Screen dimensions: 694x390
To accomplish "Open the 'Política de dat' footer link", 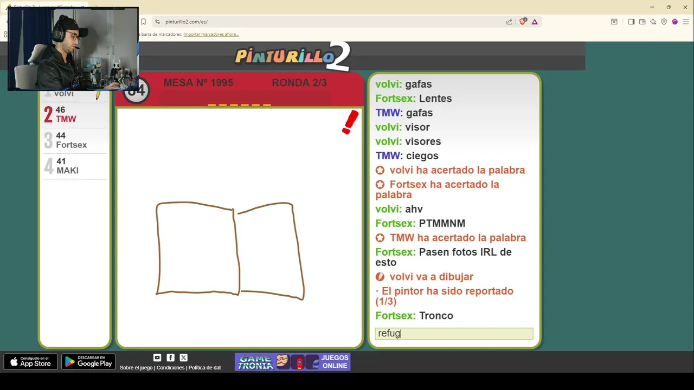I will [205, 368].
